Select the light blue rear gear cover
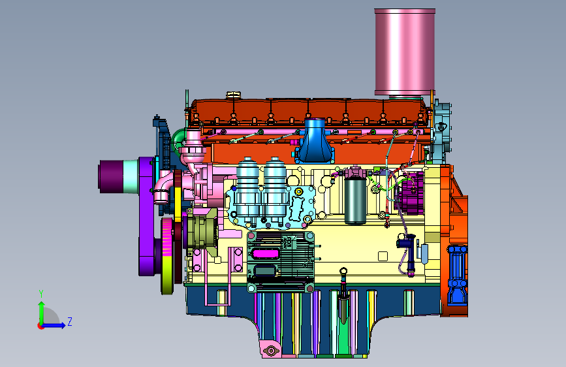The image size is (566, 367). pos(441,132)
